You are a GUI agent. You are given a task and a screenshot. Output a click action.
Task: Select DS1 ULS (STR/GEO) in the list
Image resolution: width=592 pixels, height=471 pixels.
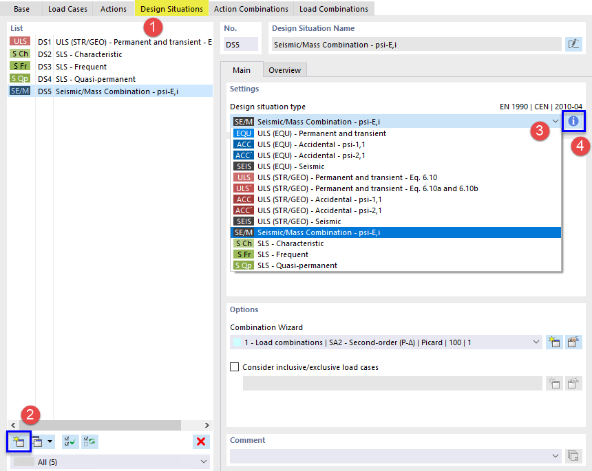110,42
